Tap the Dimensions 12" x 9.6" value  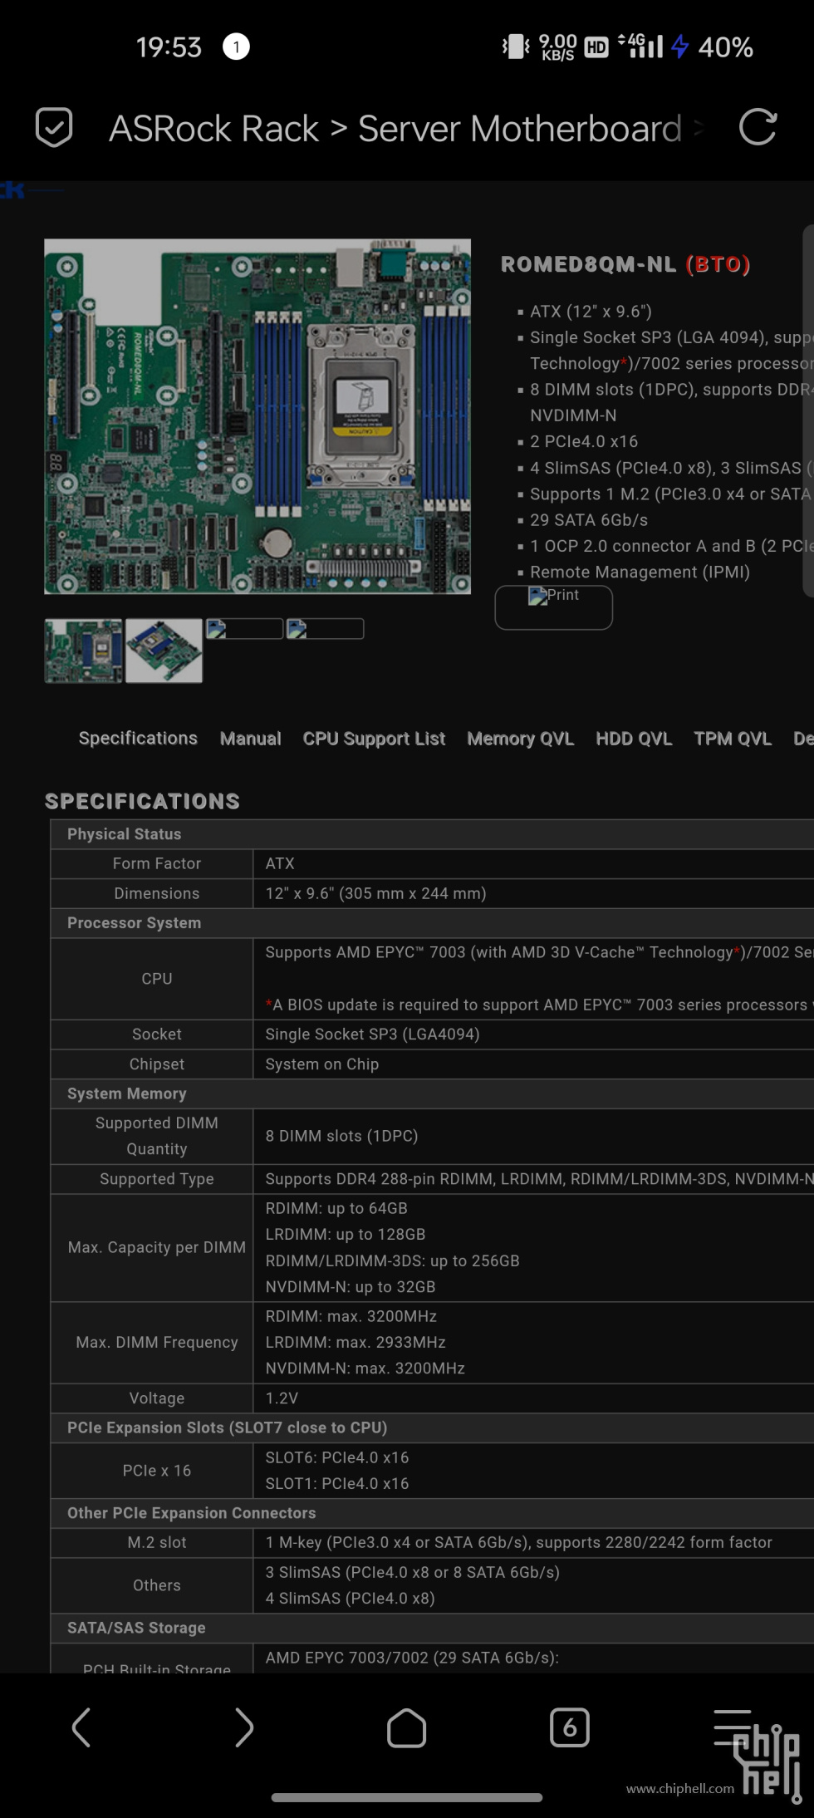pyautogui.click(x=375, y=893)
